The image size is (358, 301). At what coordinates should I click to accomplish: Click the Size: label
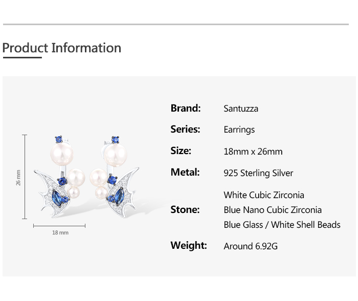tap(181, 150)
